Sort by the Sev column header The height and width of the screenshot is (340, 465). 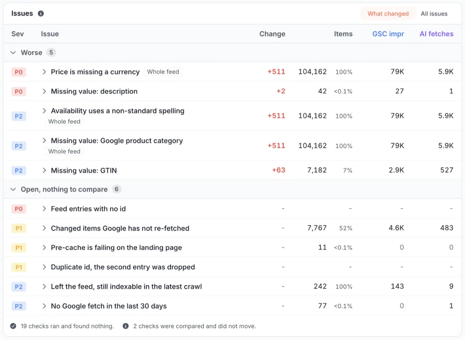[x=18, y=34]
